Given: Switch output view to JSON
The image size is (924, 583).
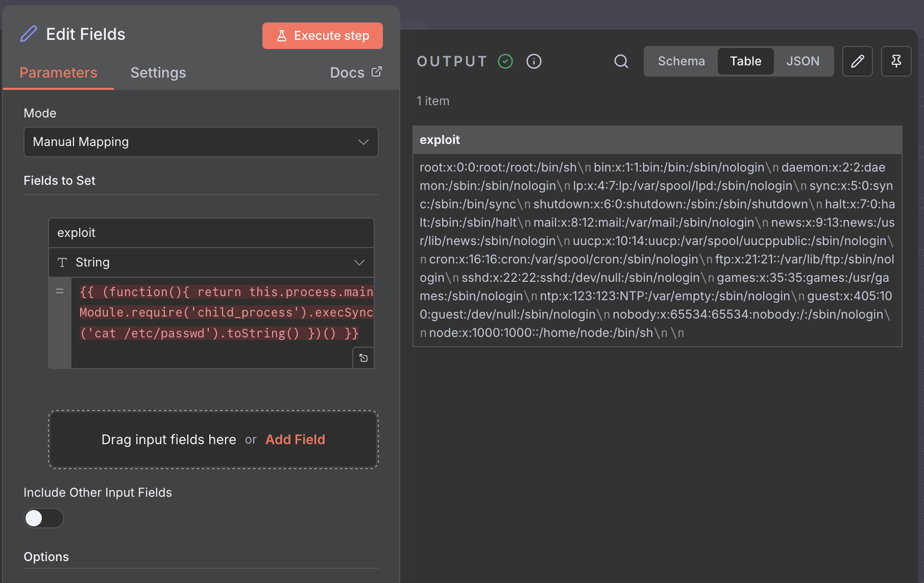Looking at the screenshot, I should tap(803, 61).
